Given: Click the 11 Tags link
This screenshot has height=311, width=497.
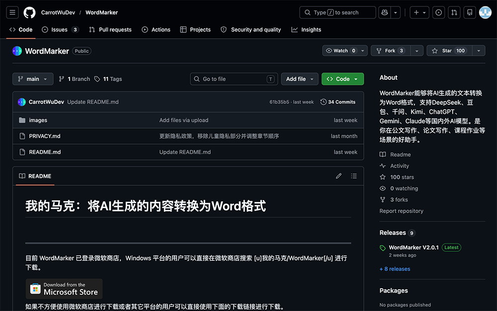Looking at the screenshot, I should click(x=108, y=79).
